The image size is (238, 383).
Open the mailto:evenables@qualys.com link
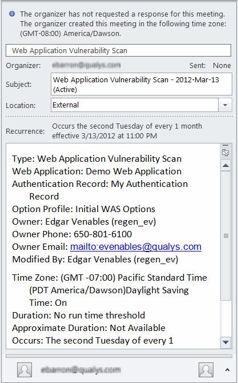[136, 247]
